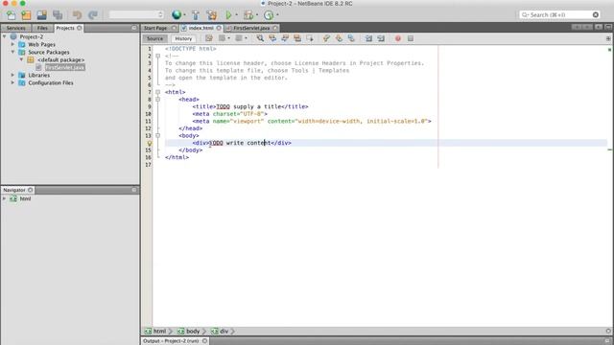The width and height of the screenshot is (614, 345).
Task: Clean and build the project
Action: [x=212, y=15]
